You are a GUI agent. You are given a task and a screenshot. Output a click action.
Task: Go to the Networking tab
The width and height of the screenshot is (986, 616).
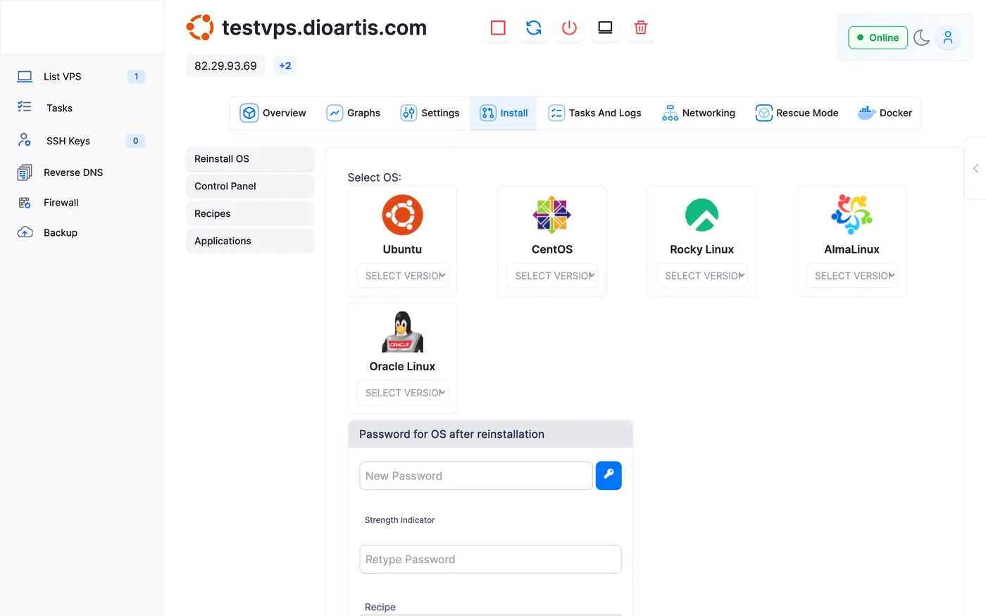coord(699,113)
